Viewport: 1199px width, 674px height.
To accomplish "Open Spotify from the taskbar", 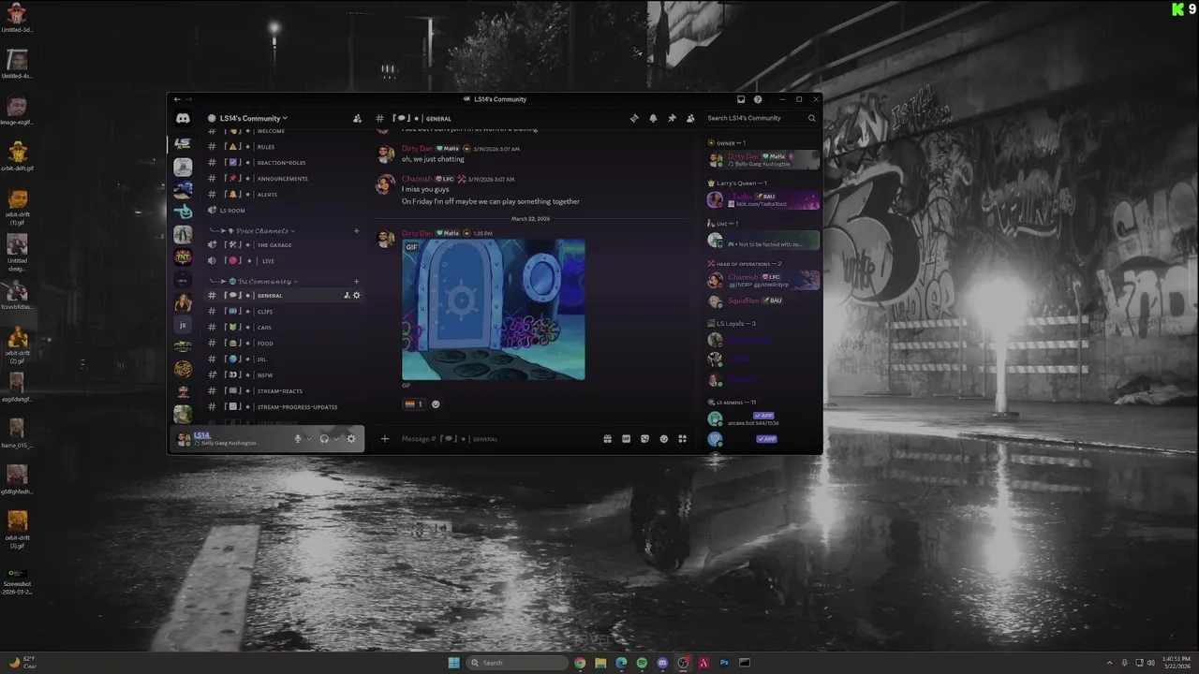I will coord(642,663).
